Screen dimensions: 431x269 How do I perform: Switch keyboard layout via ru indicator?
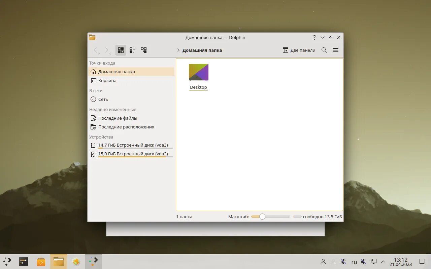(354, 262)
